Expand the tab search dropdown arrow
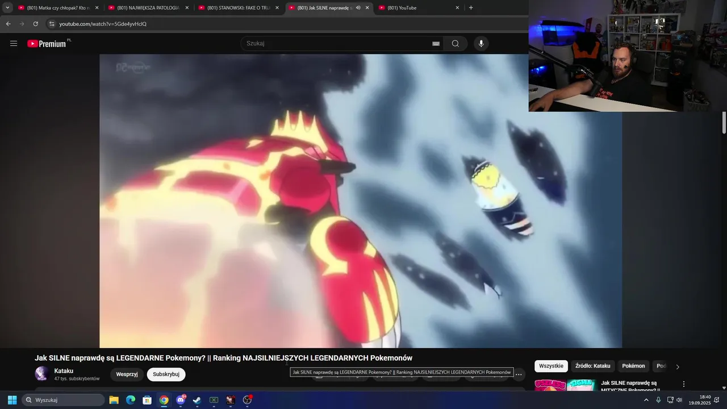The width and height of the screenshot is (727, 409). pyautogui.click(x=7, y=8)
